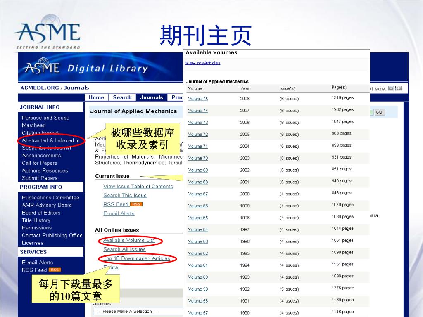This screenshot has height=317, width=423.
Task: Open Permissions page
Action: 37,228
